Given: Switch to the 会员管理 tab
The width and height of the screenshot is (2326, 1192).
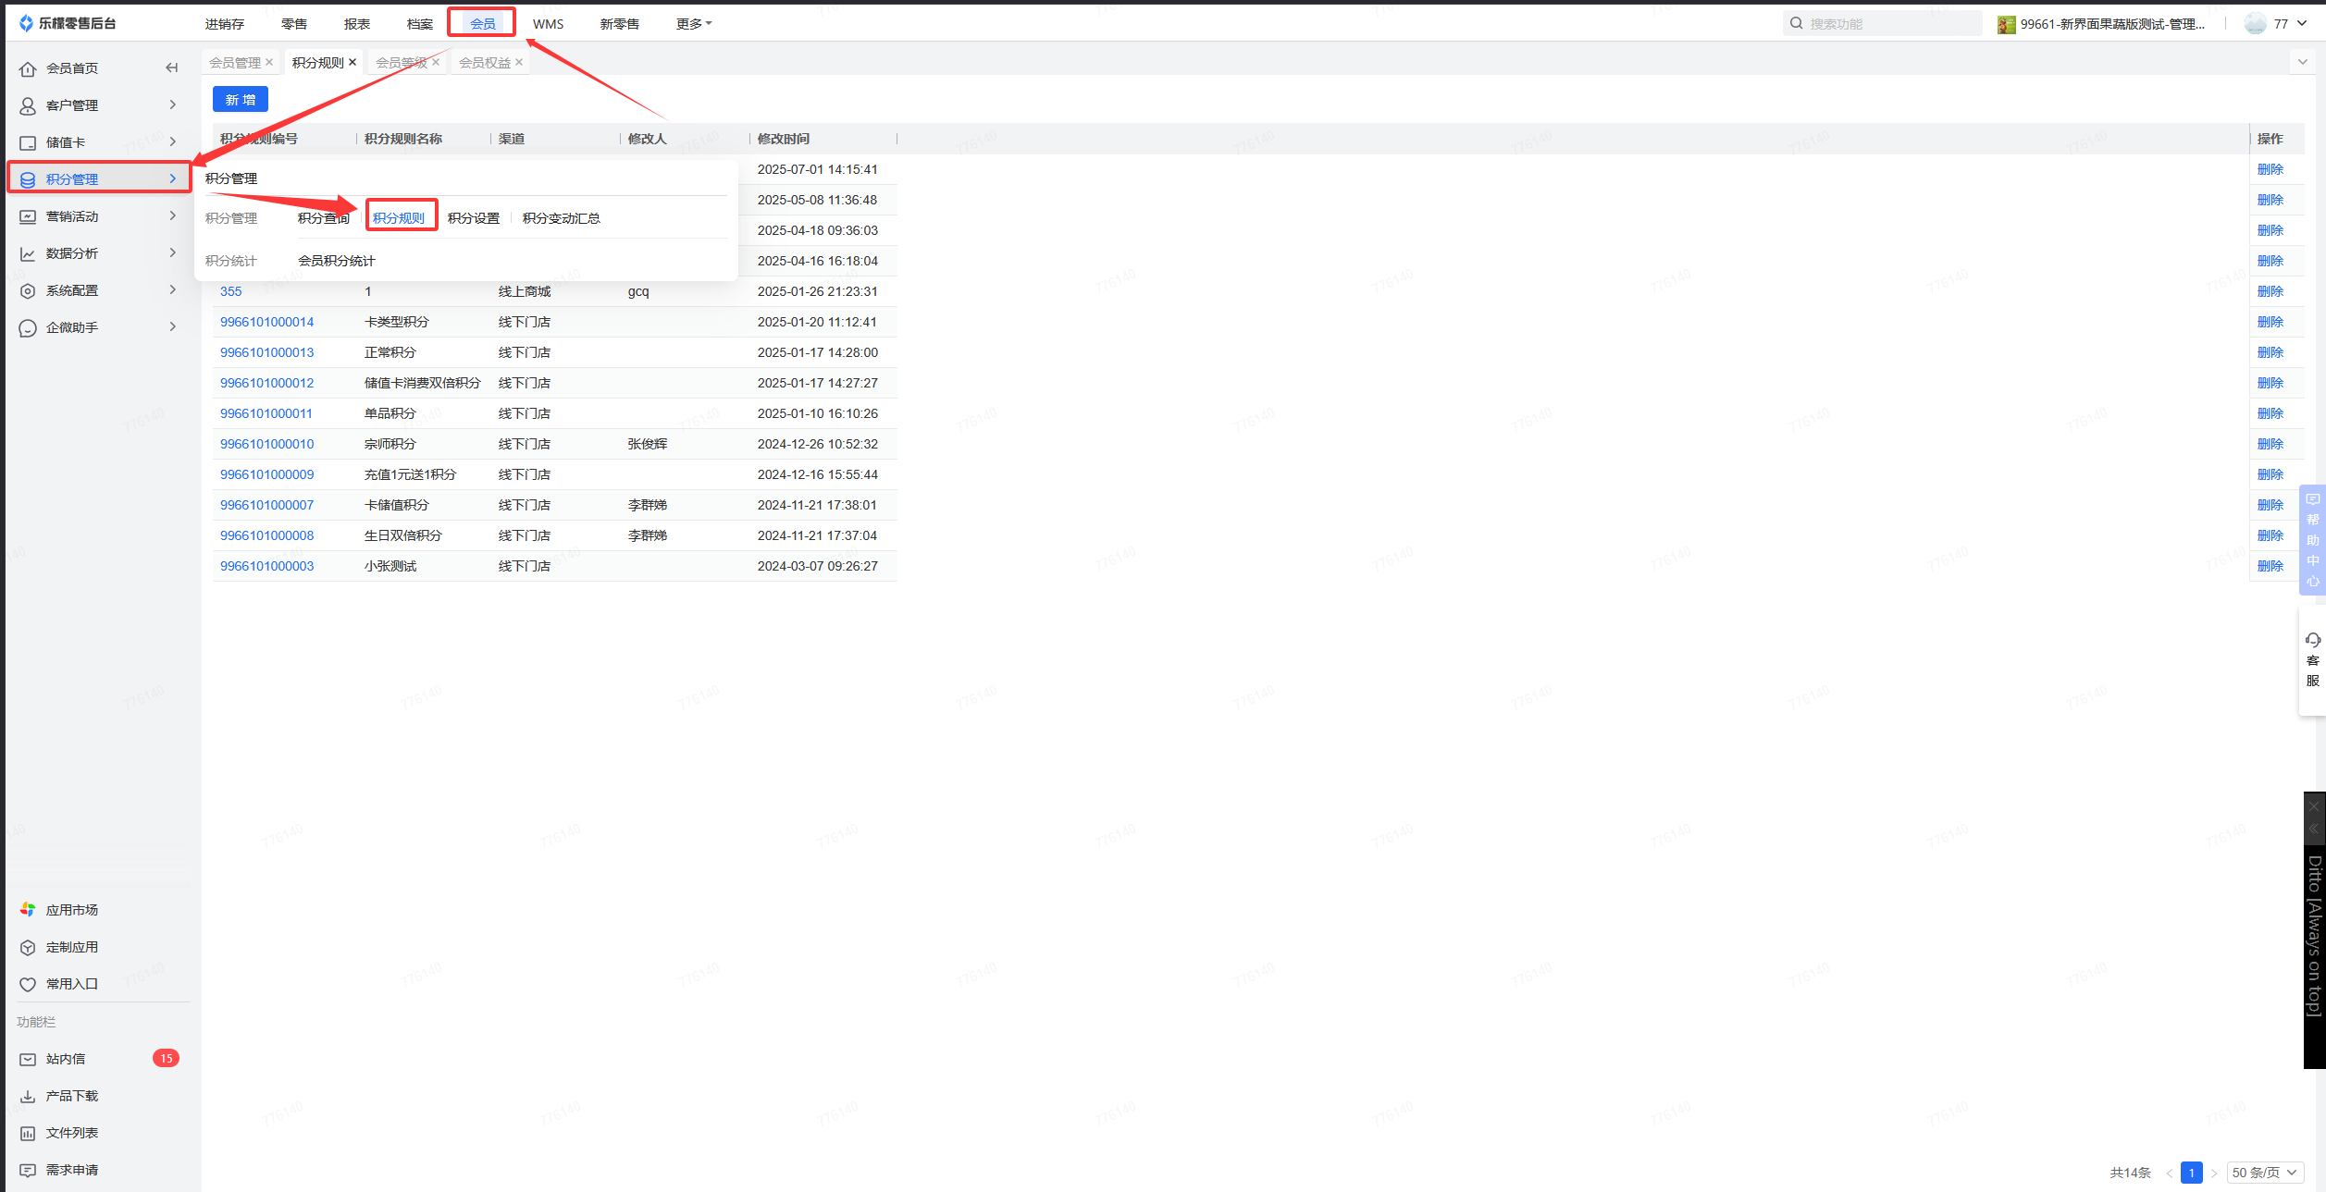Looking at the screenshot, I should pyautogui.click(x=234, y=63).
